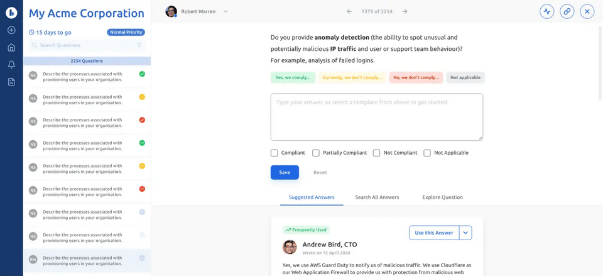The height and width of the screenshot is (276, 603).
Task: Open notifications bell icon
Action: click(11, 65)
